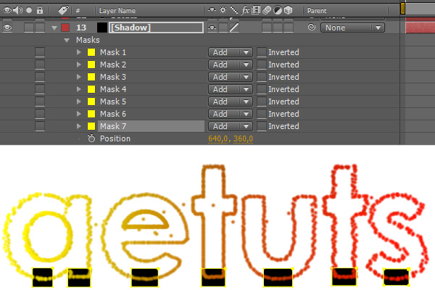Screen dimensions: 435x290
Task: Click the Layer Name column header
Action: [x=117, y=11]
